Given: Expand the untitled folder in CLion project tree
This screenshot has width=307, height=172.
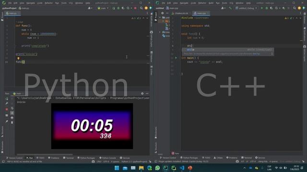Looking at the screenshot, I should (x=160, y=18).
